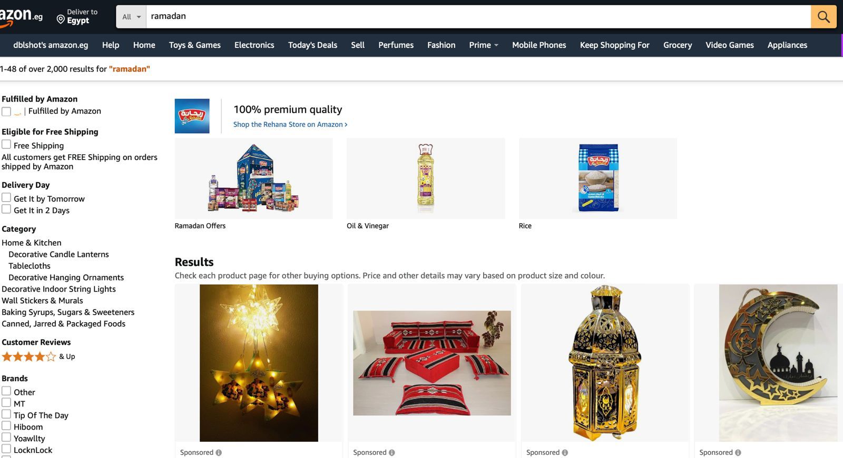This screenshot has height=458, width=843.
Task: Open the All departments search dropdown
Action: (x=132, y=17)
